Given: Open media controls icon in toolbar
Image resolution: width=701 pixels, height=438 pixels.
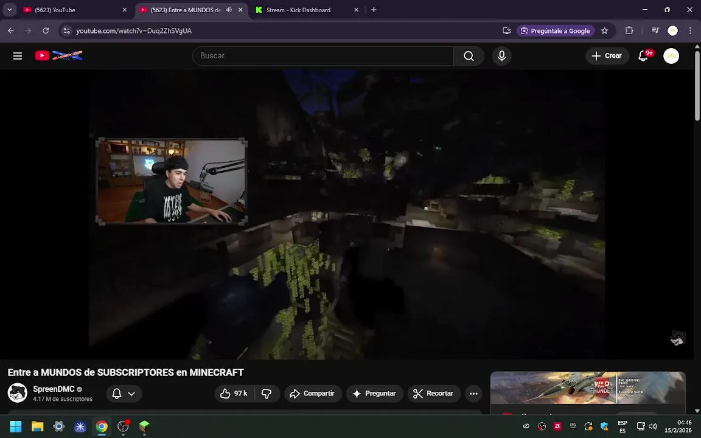Looking at the screenshot, I should click(655, 31).
